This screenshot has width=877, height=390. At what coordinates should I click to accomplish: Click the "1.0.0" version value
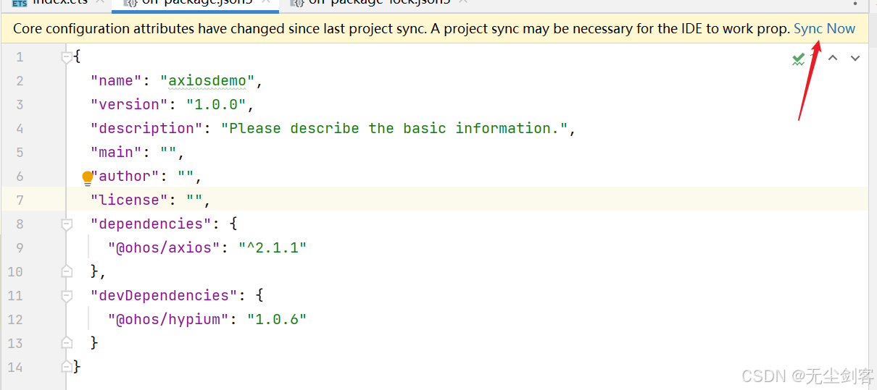[216, 104]
